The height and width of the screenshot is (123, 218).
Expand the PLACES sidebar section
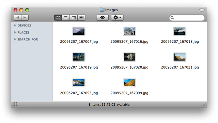(15, 32)
